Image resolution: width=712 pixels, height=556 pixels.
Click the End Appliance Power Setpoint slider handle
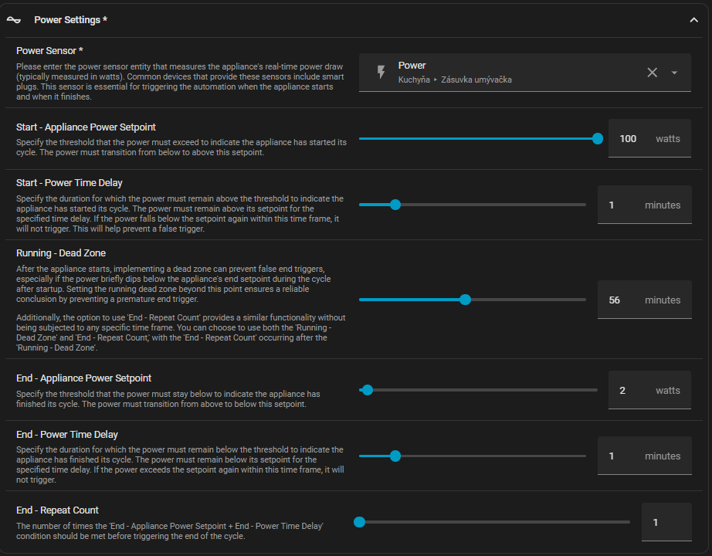(368, 390)
